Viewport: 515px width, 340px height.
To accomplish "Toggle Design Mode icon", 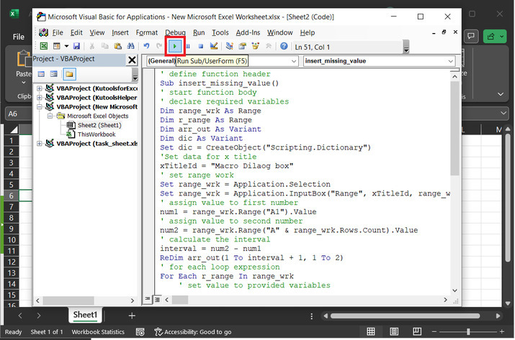I will [x=214, y=46].
